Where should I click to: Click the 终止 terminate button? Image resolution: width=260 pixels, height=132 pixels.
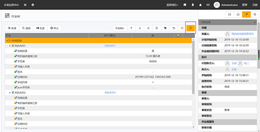pos(54,28)
